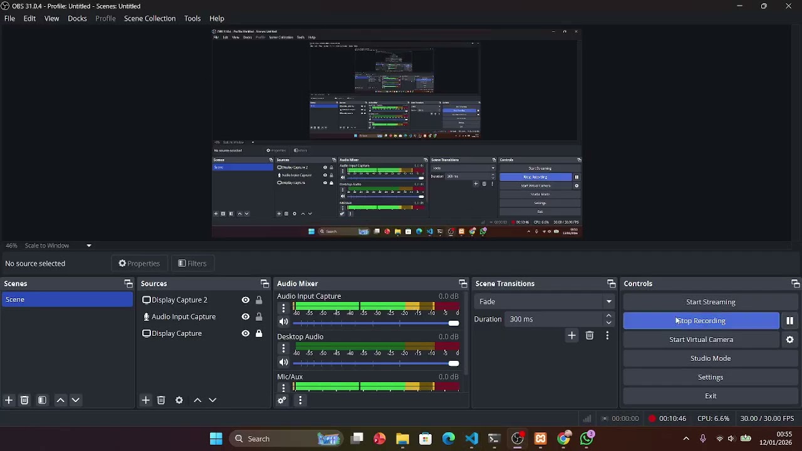Enable Studio Mode
Screen dimensions: 802x451
point(711,358)
